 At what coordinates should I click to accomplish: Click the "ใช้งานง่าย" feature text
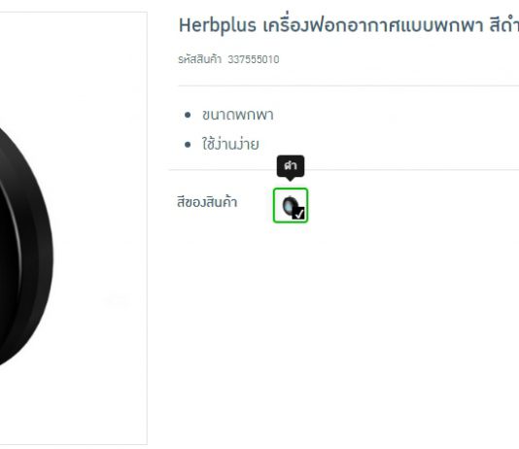tap(230, 144)
